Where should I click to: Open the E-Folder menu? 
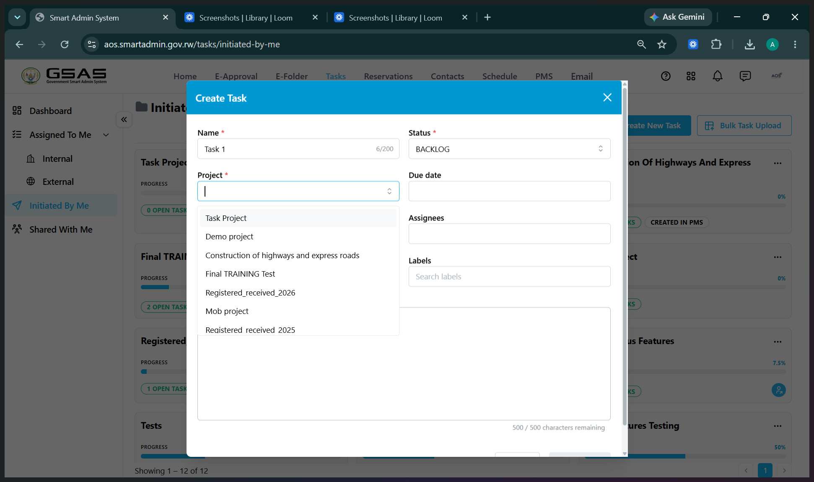(x=292, y=76)
